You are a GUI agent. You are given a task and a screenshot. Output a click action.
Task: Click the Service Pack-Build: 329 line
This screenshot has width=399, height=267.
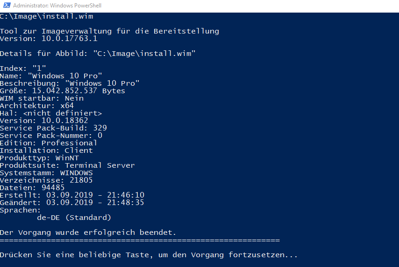[x=53, y=128]
